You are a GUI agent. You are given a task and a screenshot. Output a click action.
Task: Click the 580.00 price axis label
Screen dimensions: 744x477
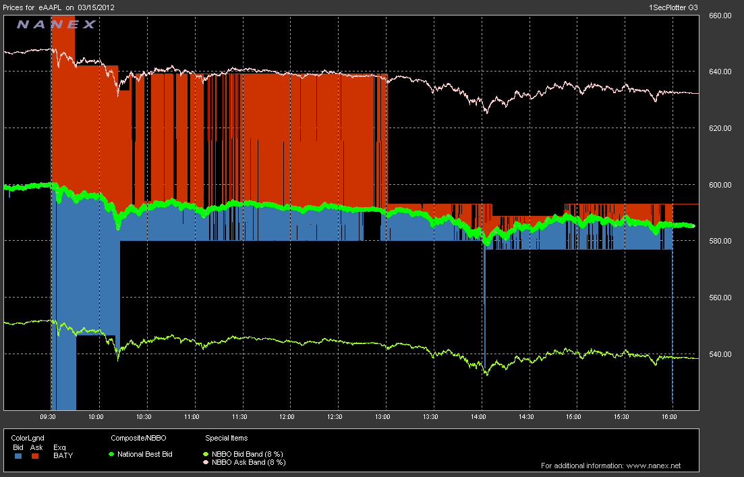point(720,241)
